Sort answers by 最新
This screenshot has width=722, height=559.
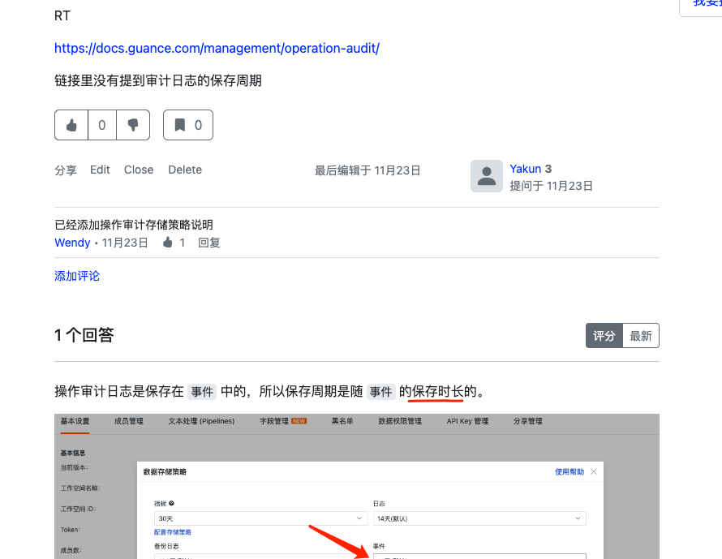click(x=641, y=336)
